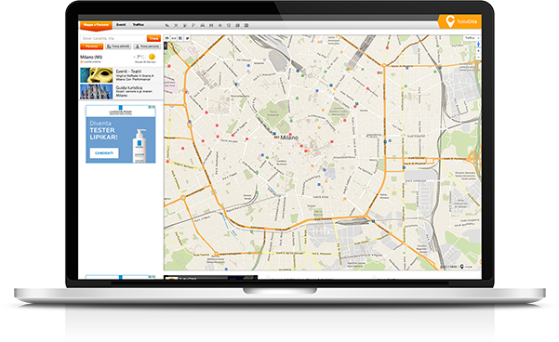The height and width of the screenshot is (342, 559).
Task: Open the Eventi - Teatri mask thumbnail
Action: click(96, 75)
